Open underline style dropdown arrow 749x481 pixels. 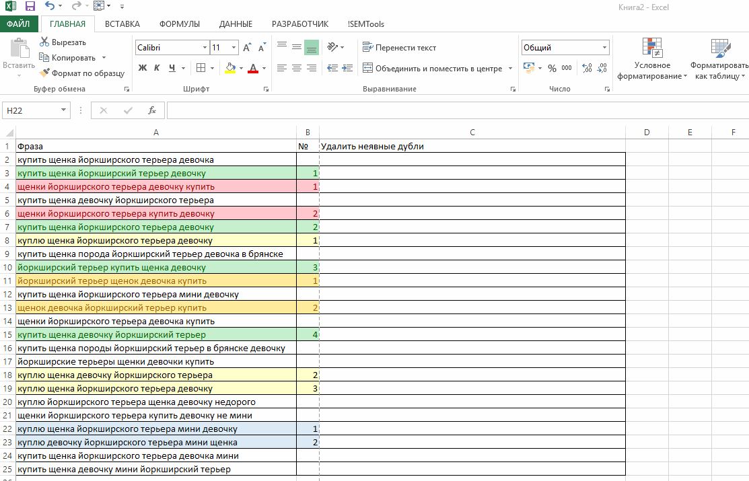pyautogui.click(x=184, y=68)
